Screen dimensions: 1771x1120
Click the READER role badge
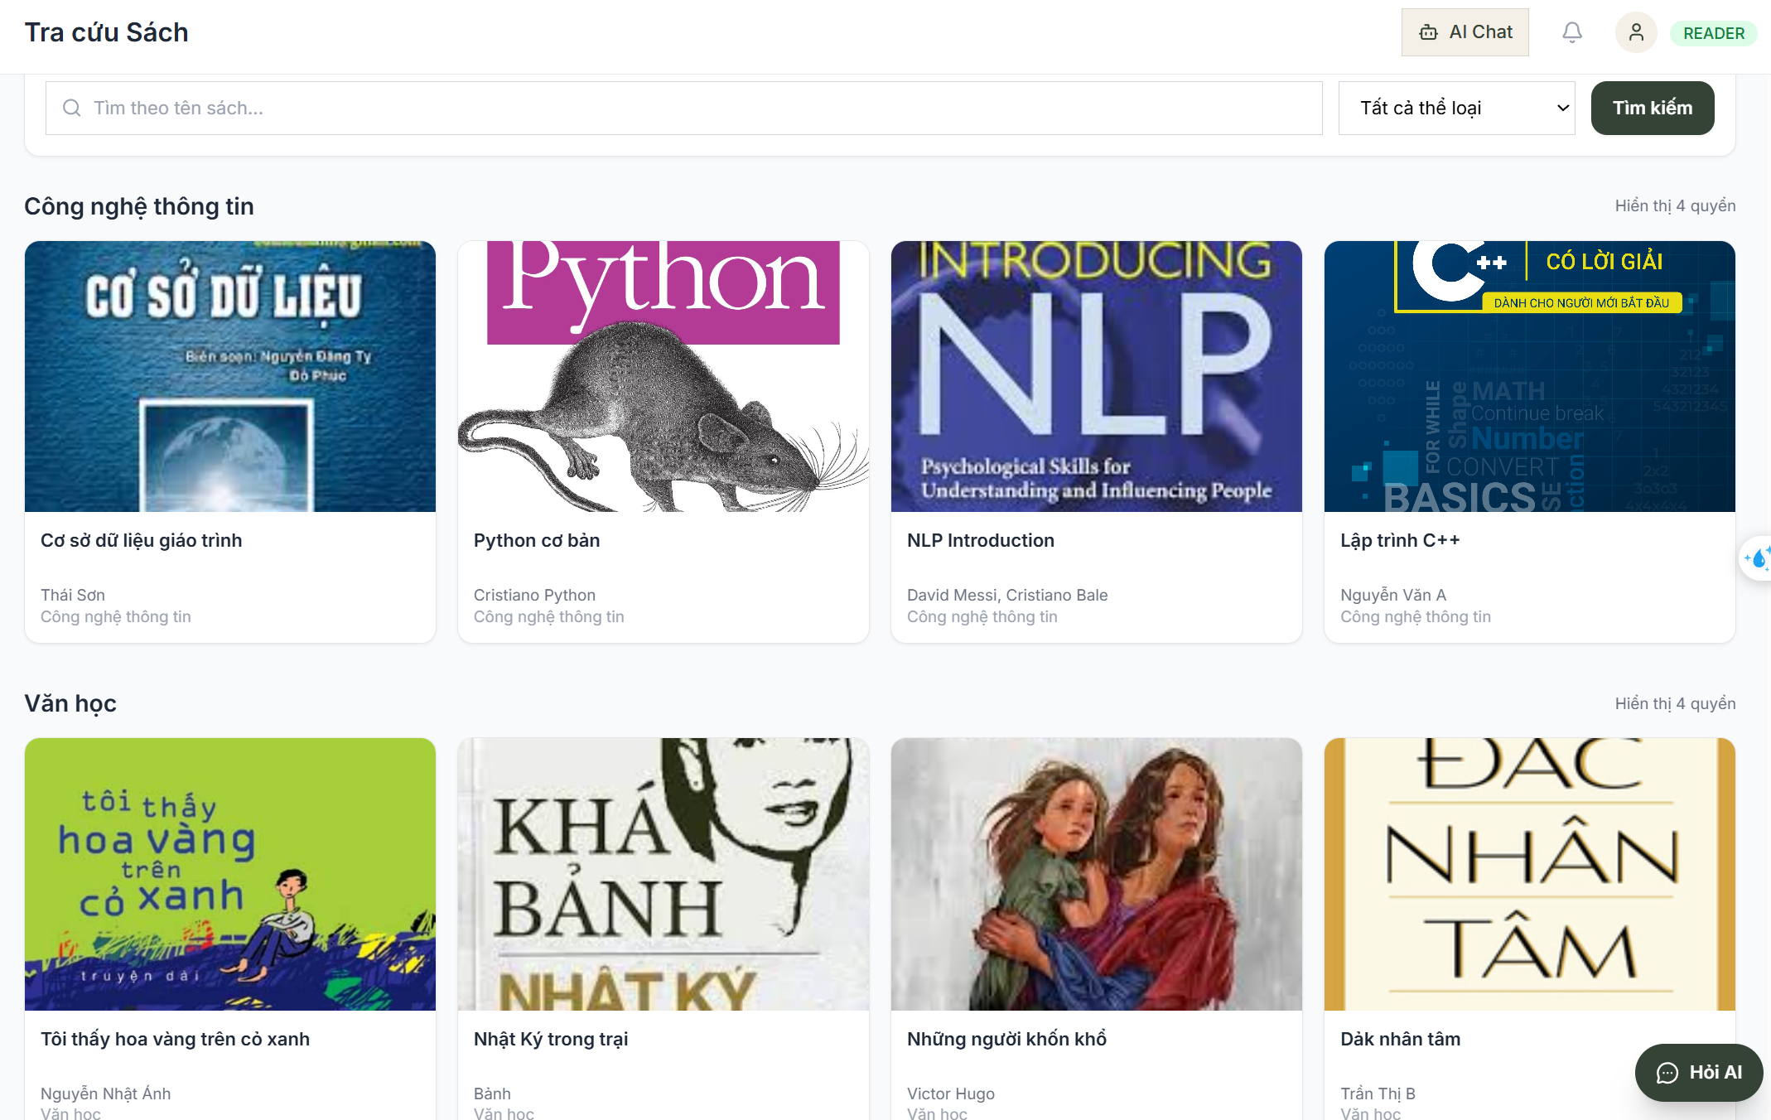(1713, 33)
